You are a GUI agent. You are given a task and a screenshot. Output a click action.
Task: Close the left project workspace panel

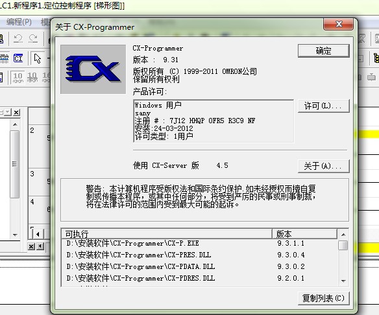[x=16, y=113]
